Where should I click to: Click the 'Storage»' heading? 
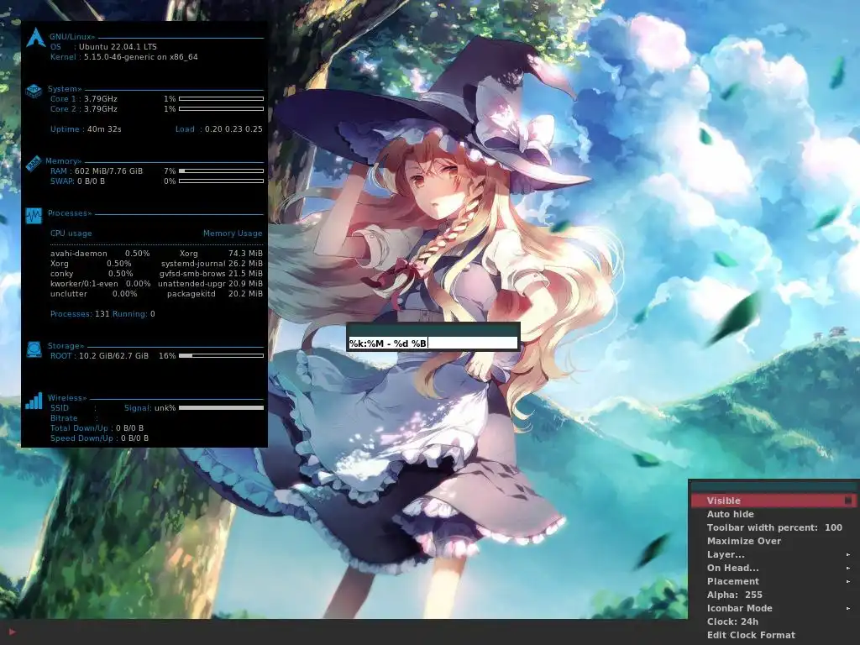pos(66,345)
